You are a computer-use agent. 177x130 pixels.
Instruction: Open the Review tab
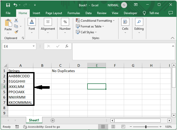click(x=102, y=13)
